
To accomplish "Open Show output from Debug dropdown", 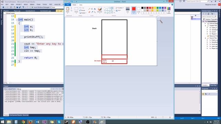I will pos(33,89).
